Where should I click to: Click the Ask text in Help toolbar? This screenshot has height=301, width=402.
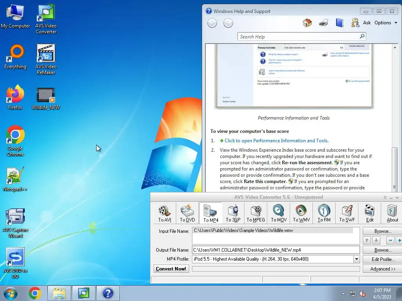click(367, 23)
